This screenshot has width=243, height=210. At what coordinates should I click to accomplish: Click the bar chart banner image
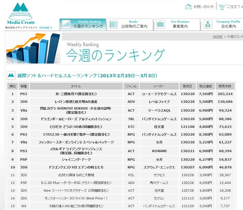coord(33,48)
